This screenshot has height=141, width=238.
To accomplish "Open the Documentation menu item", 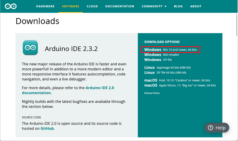I will pyautogui.click(x=120, y=6).
